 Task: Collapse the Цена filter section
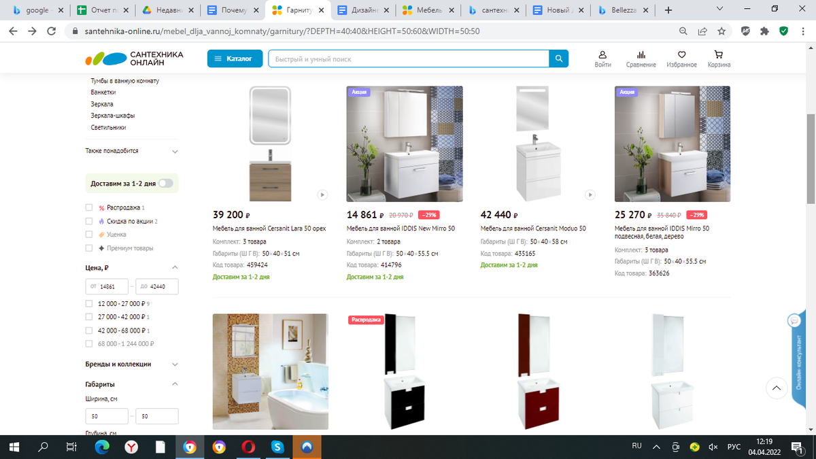point(175,268)
